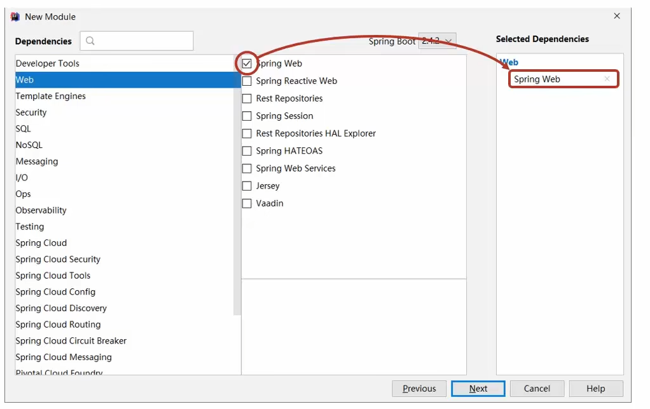Open the Observability category
Image resolution: width=650 pixels, height=409 pixels.
[x=125, y=210]
